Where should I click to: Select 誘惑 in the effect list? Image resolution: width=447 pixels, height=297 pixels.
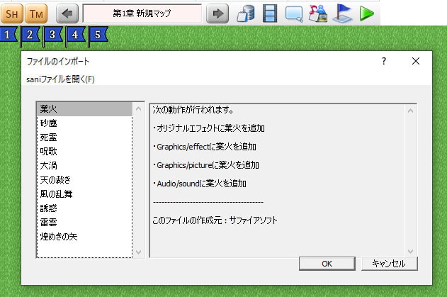tap(84, 208)
